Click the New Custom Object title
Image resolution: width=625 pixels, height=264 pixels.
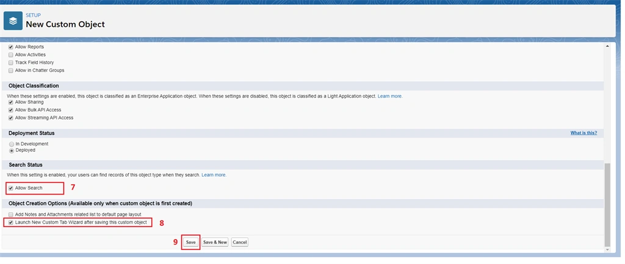(x=65, y=24)
